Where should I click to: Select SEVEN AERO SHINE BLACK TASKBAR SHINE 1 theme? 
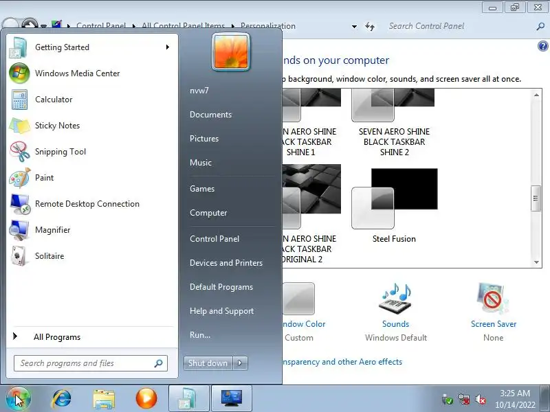pos(311,123)
